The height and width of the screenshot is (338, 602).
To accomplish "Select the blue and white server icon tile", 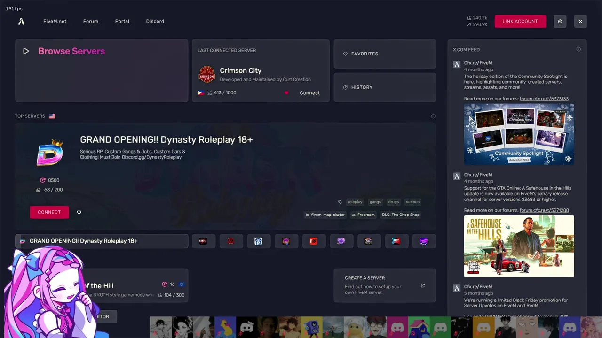I will click(258, 241).
